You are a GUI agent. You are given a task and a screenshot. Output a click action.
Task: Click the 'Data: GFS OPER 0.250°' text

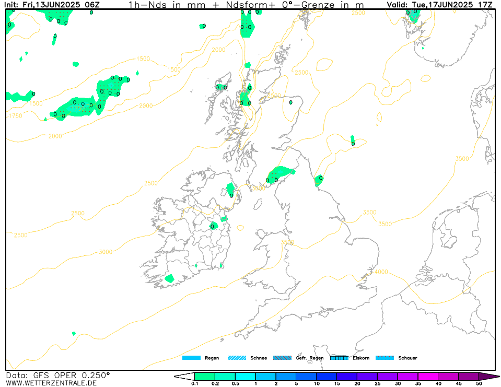(58, 375)
